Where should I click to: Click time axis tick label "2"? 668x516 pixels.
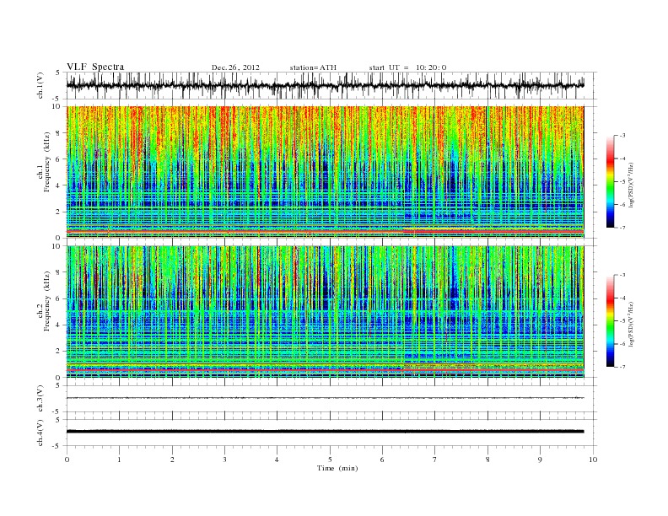coord(172,460)
